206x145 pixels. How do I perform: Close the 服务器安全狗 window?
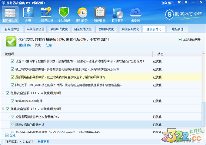click(201, 2)
